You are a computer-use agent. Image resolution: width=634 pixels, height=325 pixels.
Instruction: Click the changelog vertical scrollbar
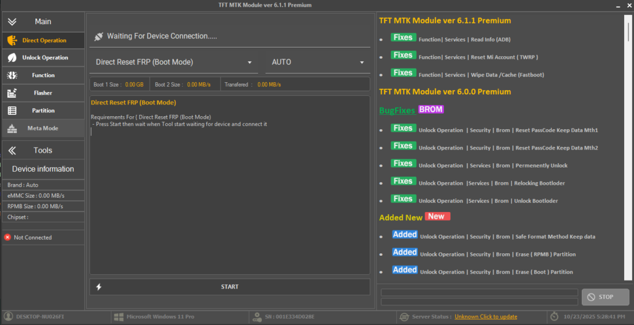628,147
